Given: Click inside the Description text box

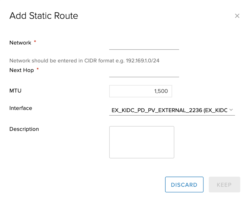Looking at the screenshot, I should pos(141,142).
